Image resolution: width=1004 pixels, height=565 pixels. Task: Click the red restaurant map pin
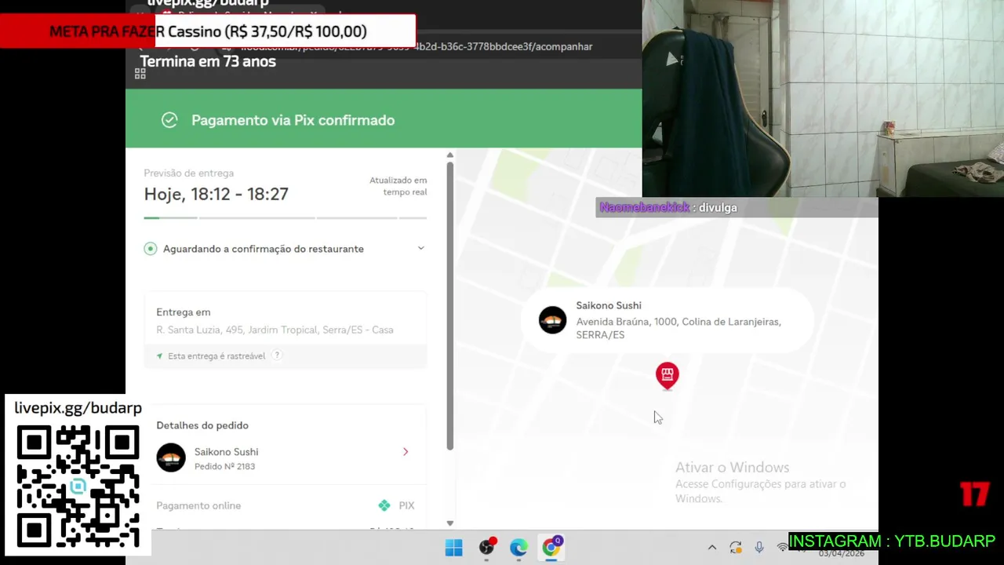(x=667, y=376)
